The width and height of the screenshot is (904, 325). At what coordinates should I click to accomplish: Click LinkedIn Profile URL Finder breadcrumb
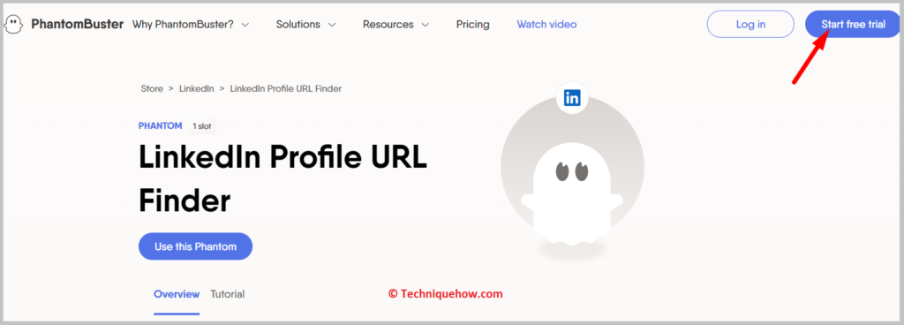[286, 88]
